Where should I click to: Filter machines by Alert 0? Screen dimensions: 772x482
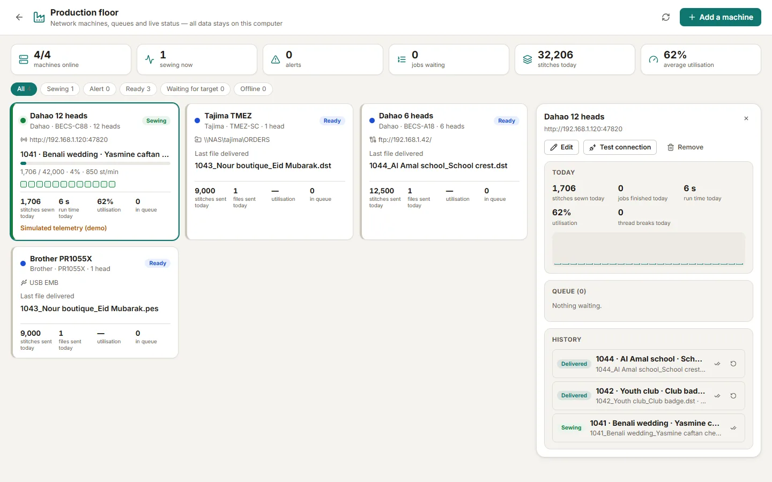coord(100,89)
